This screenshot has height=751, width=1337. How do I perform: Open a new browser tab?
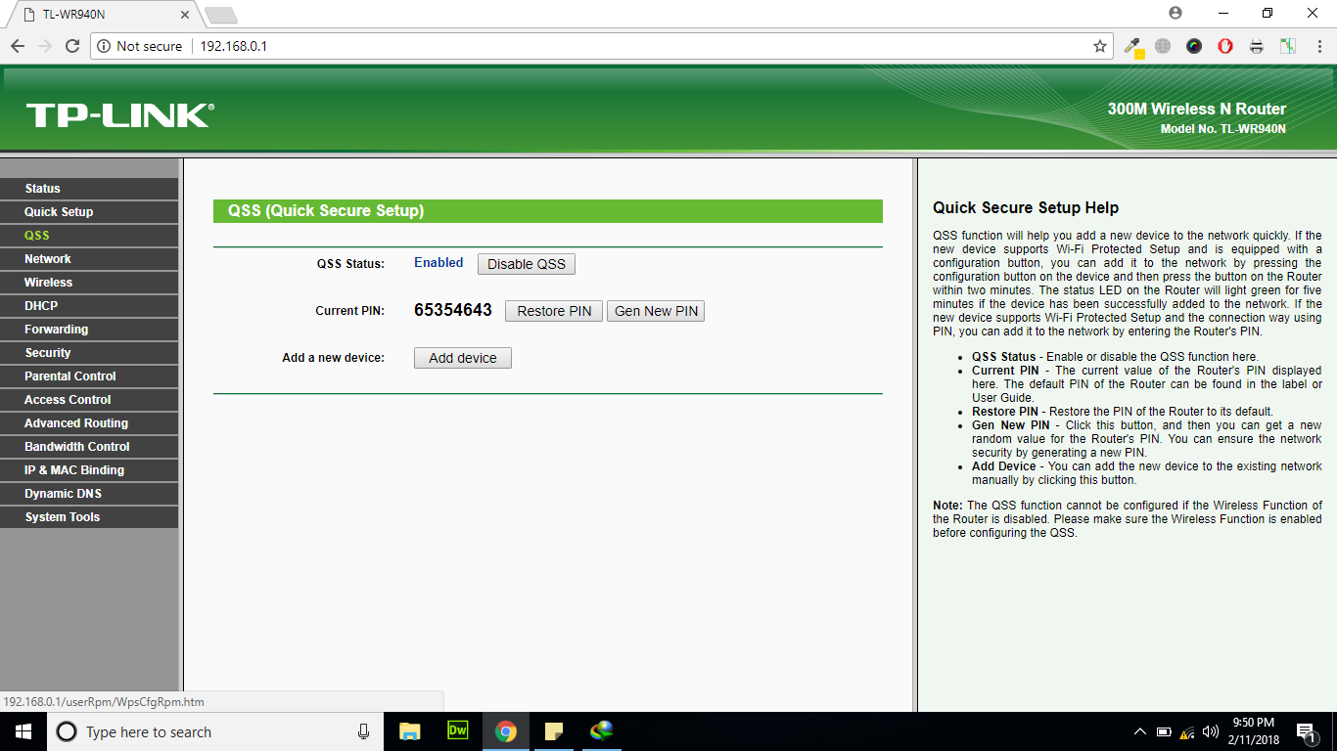click(221, 15)
